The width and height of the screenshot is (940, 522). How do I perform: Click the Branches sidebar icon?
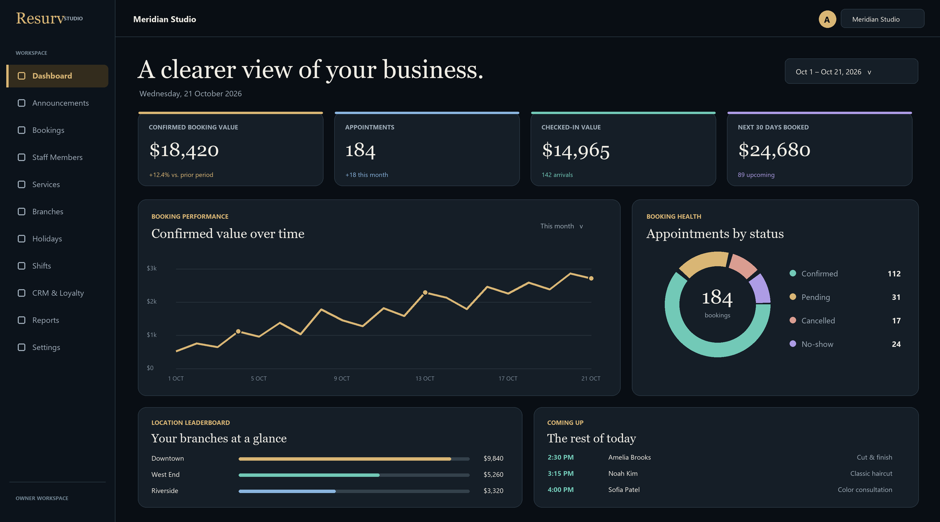[21, 211]
